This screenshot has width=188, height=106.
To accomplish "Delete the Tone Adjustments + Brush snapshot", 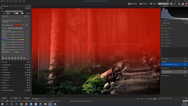I will pos(185,64).
